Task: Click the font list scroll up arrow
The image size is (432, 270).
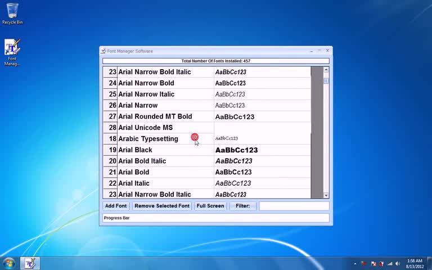Action: click(x=326, y=70)
